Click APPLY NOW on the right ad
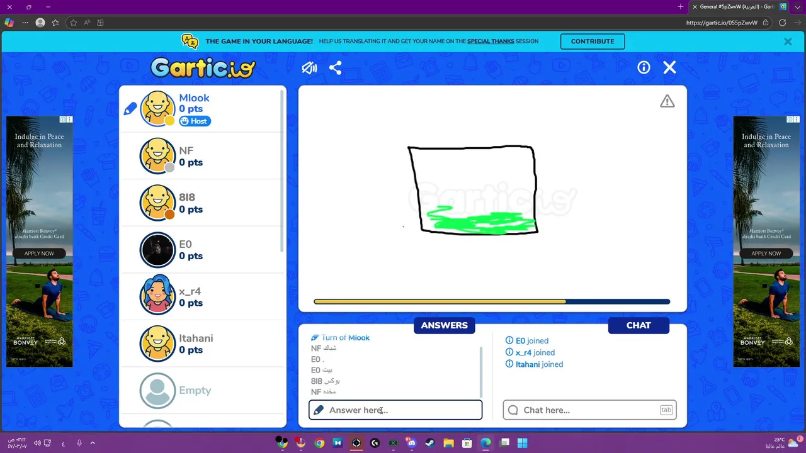Screen dimensions: 806x453 click(x=766, y=254)
